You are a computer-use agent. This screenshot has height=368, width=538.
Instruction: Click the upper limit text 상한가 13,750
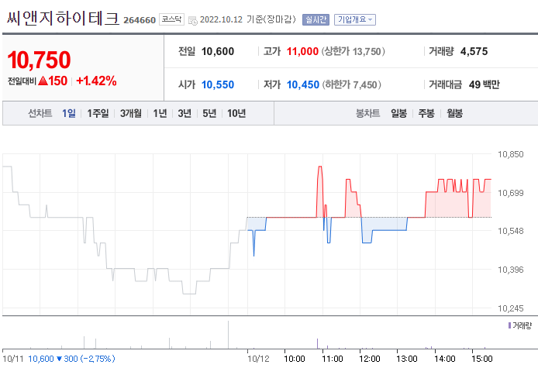point(353,51)
